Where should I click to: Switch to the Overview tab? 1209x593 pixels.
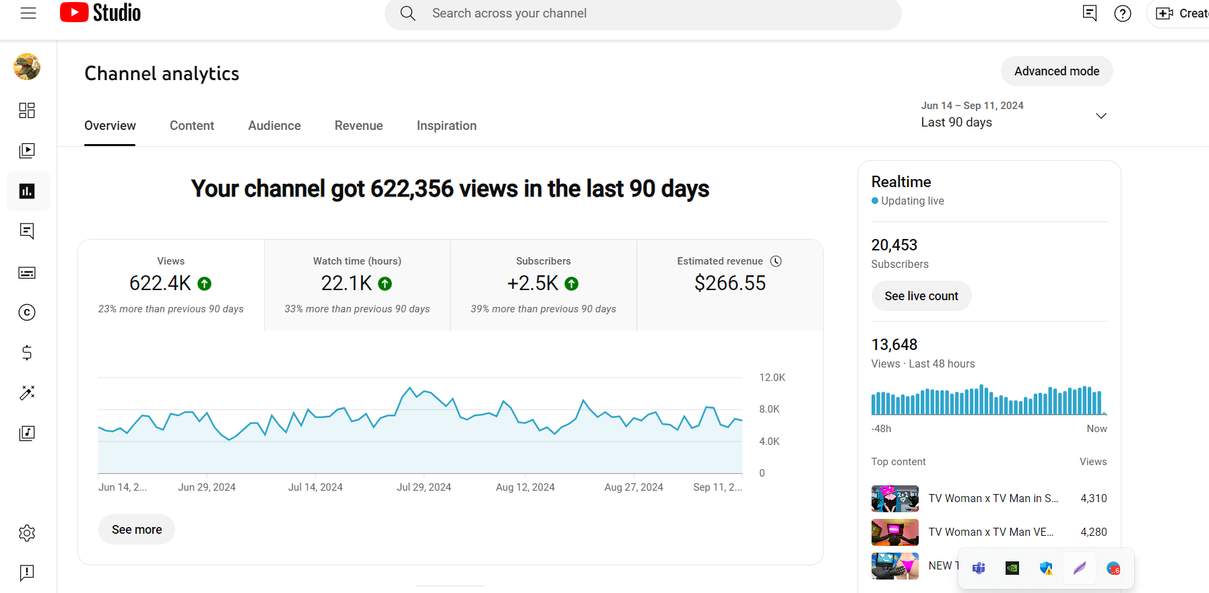click(110, 126)
